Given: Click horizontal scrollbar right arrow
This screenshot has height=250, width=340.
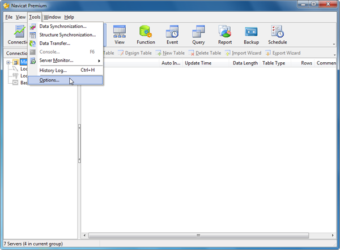Looking at the screenshot, I should (333, 235).
